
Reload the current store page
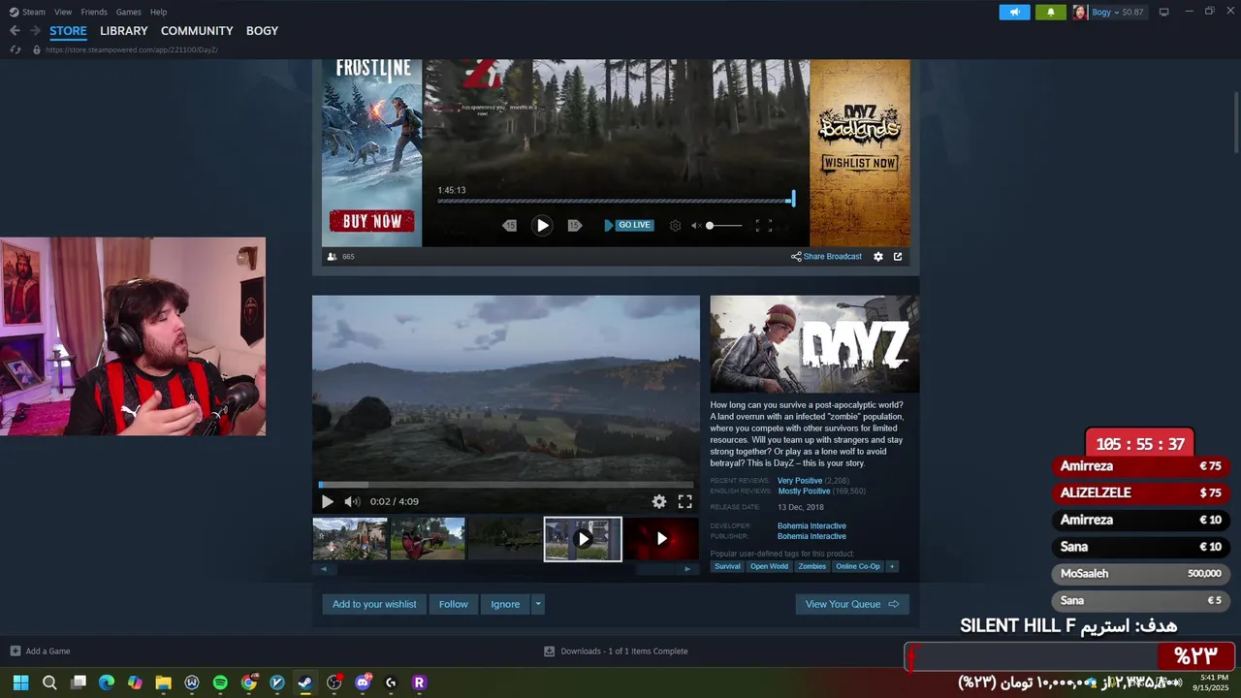(x=16, y=49)
